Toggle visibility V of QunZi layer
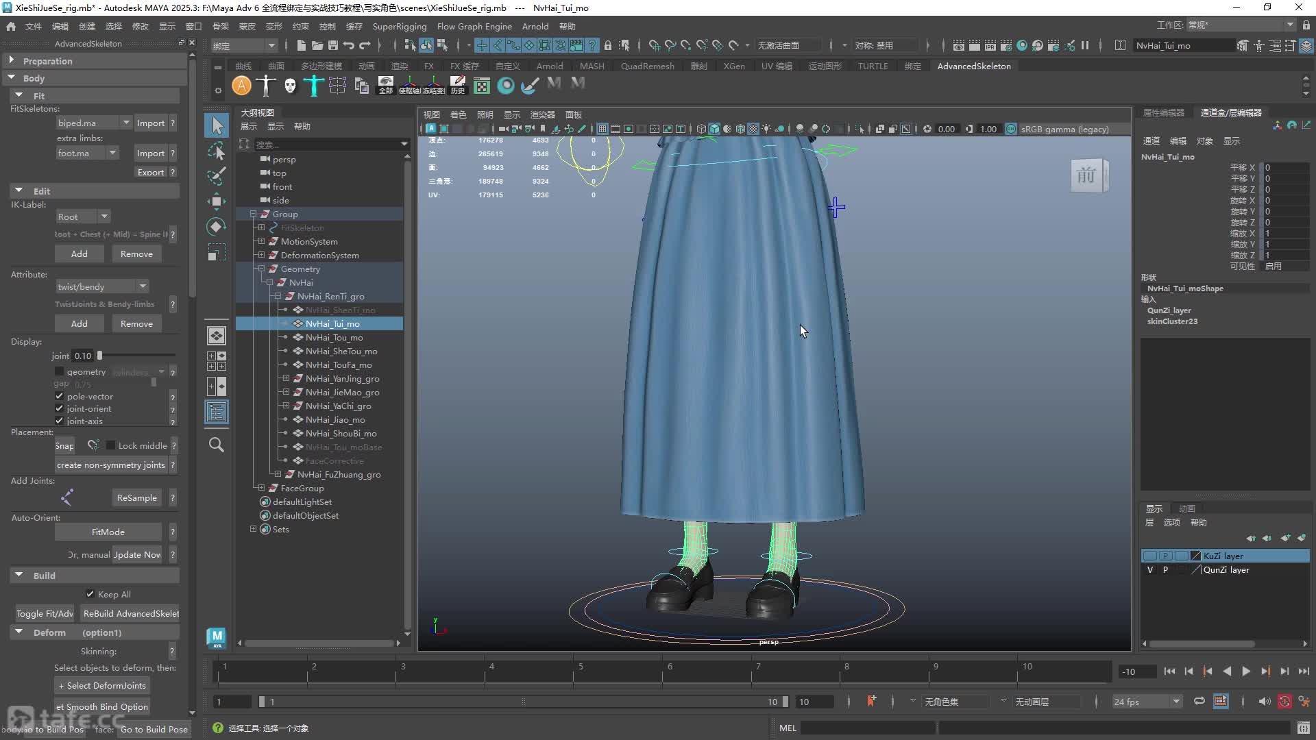This screenshot has height=740, width=1316. pos(1149,569)
